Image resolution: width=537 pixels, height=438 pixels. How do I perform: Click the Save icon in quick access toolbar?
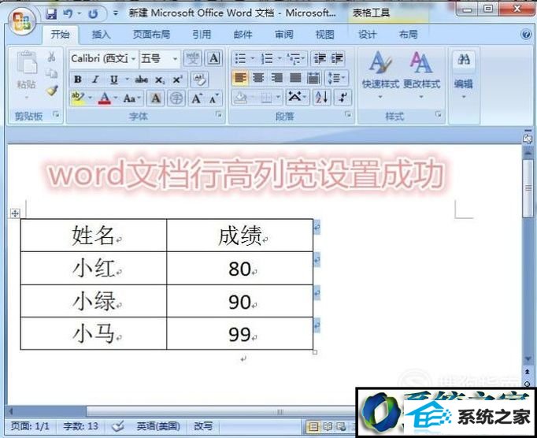point(51,13)
